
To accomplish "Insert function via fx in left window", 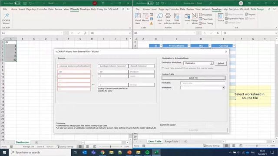I will point(85,33).
